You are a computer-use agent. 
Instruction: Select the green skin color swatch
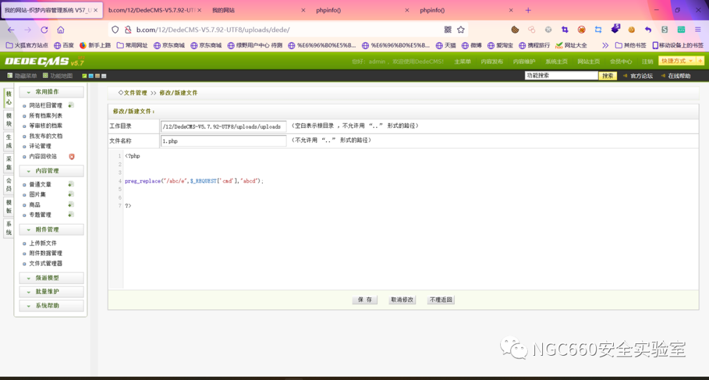pos(85,76)
